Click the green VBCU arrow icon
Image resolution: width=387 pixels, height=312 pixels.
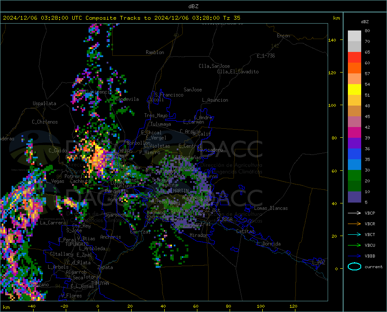pos(354,245)
